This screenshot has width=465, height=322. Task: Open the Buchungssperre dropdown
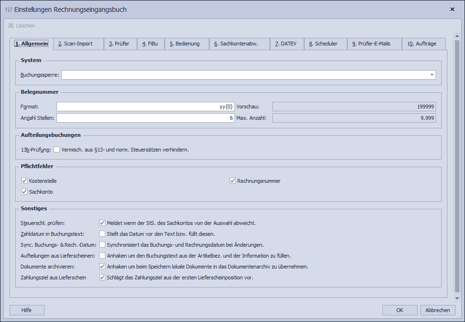coord(432,75)
